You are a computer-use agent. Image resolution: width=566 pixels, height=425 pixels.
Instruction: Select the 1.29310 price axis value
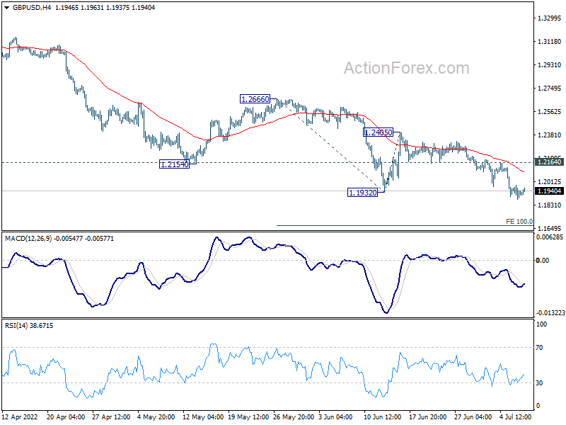click(550, 65)
